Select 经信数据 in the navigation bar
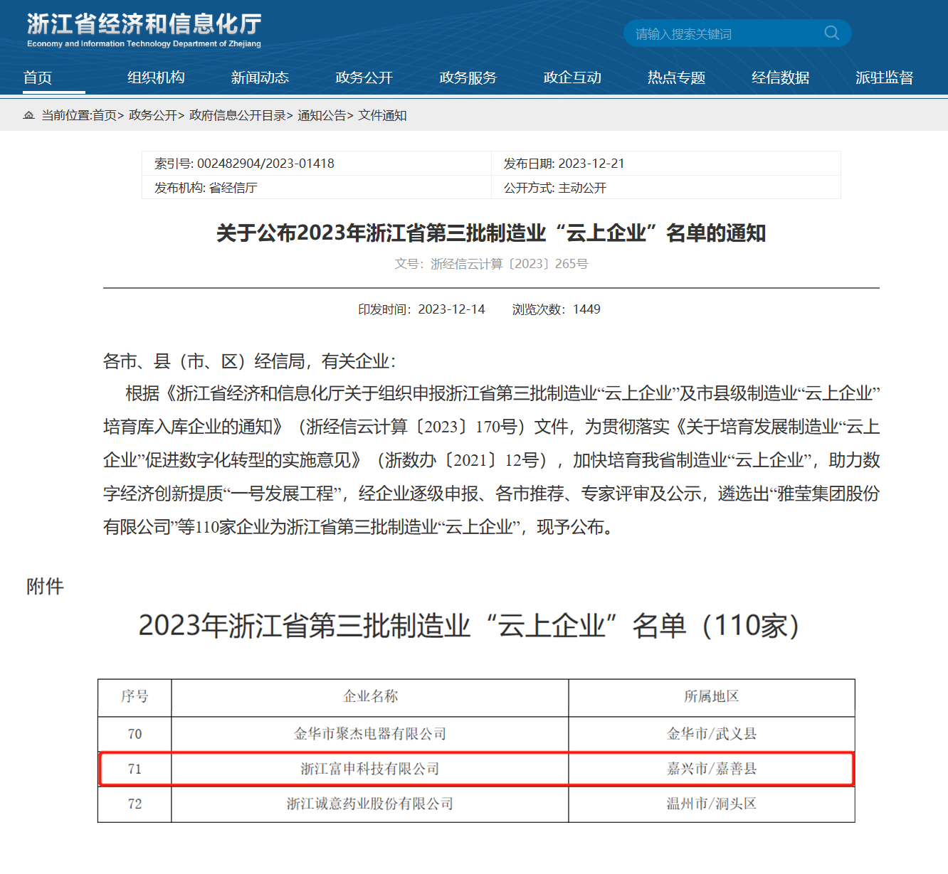 click(780, 78)
